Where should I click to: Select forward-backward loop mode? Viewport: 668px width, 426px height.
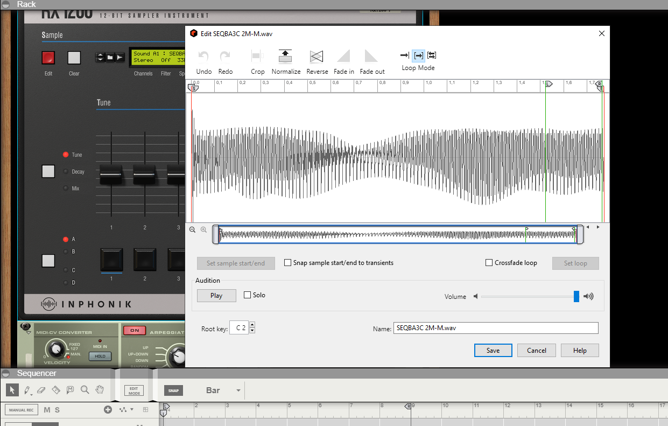point(432,55)
